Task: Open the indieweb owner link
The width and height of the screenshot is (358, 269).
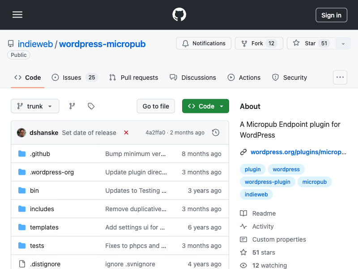Action: pos(35,44)
